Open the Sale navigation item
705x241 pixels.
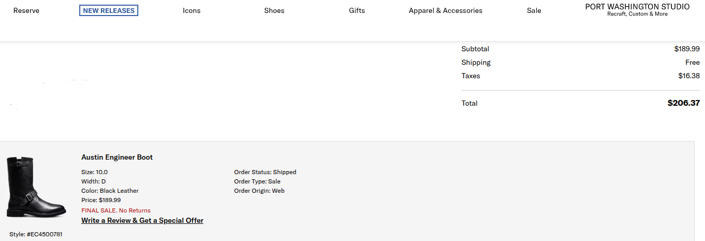(x=534, y=10)
